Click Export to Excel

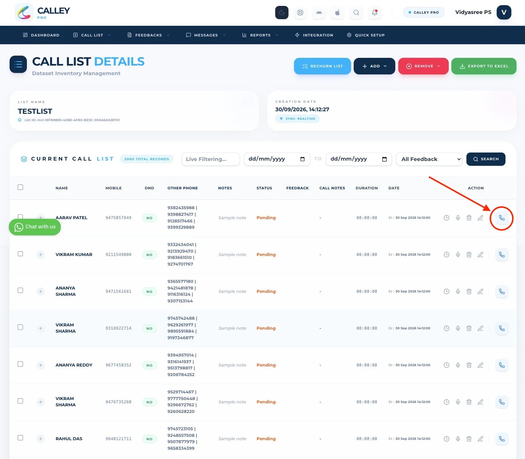pyautogui.click(x=484, y=66)
